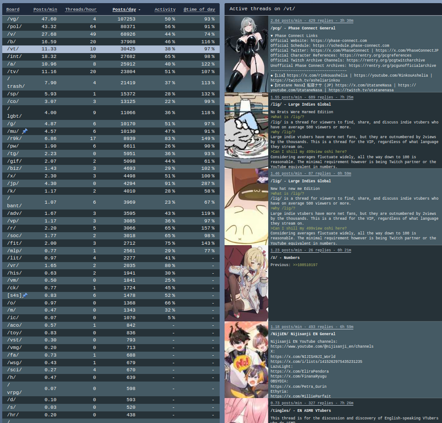
Task: Click the '/NijiEN/ Nijisanji EN General' title
Action: coord(303,334)
